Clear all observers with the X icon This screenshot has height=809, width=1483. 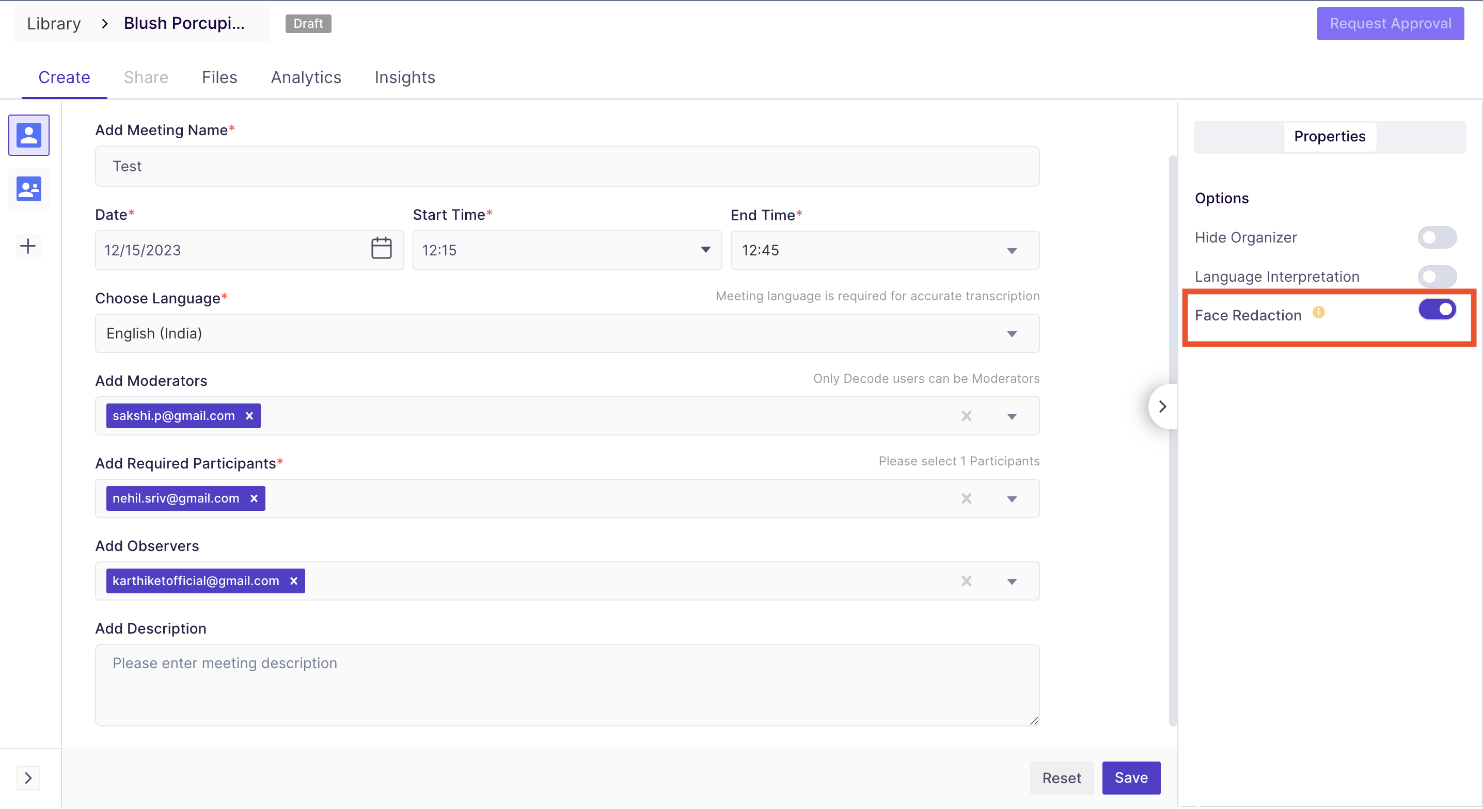[967, 581]
